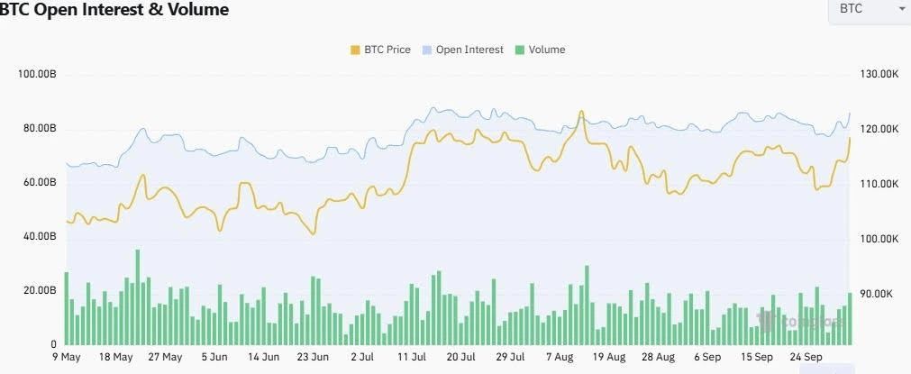
Task: Click the blue Open Interest legend swatch
Action: point(426,50)
